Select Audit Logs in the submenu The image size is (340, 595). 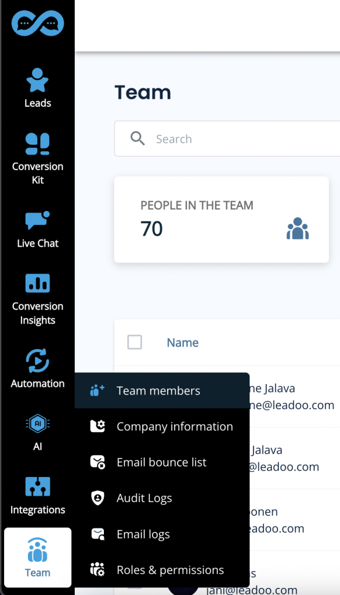pyautogui.click(x=162, y=498)
